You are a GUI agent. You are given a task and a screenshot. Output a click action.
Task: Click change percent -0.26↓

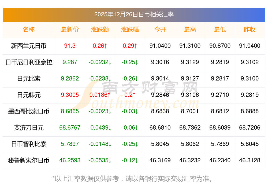pos(130,79)
